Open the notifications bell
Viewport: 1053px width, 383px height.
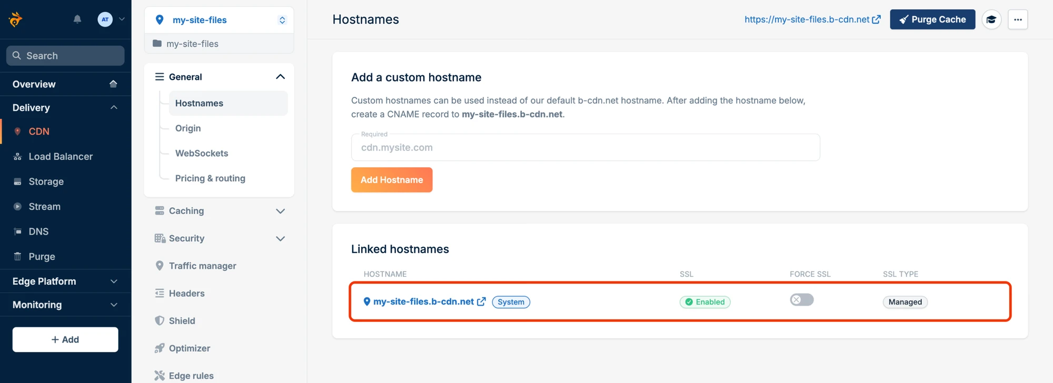pos(77,19)
